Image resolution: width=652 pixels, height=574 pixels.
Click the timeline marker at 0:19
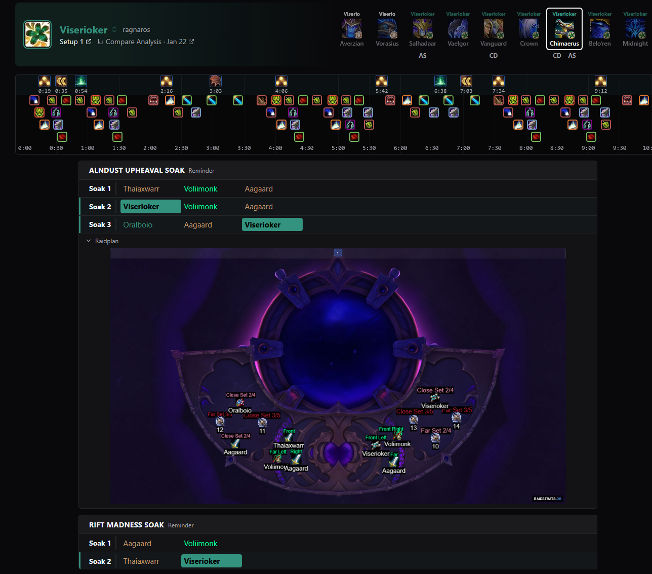(x=45, y=81)
